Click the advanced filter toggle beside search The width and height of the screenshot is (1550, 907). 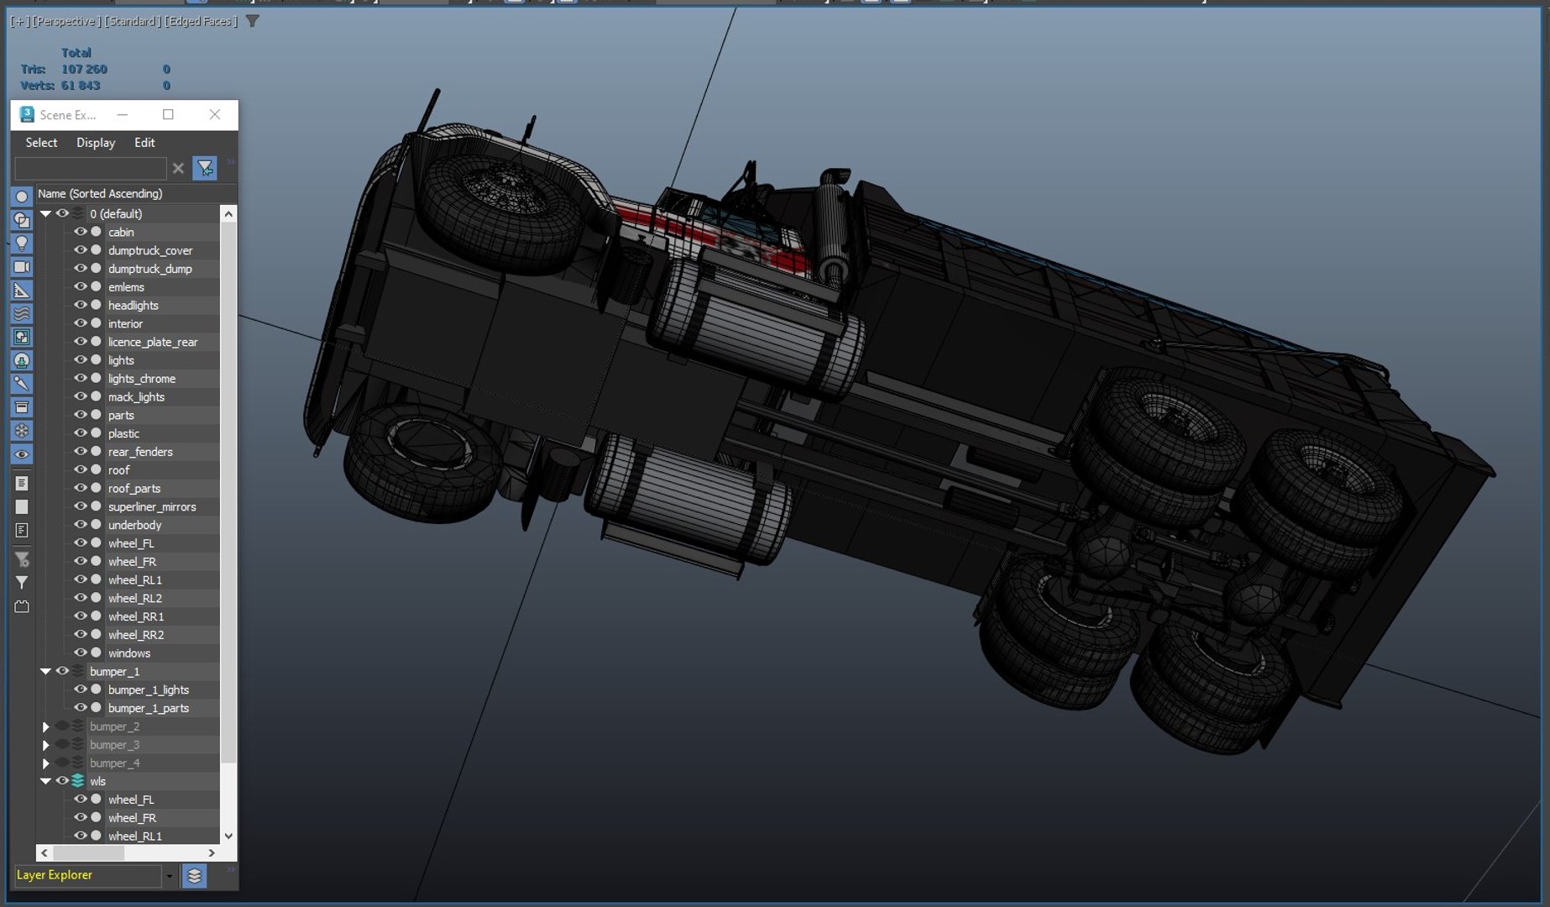pos(205,168)
